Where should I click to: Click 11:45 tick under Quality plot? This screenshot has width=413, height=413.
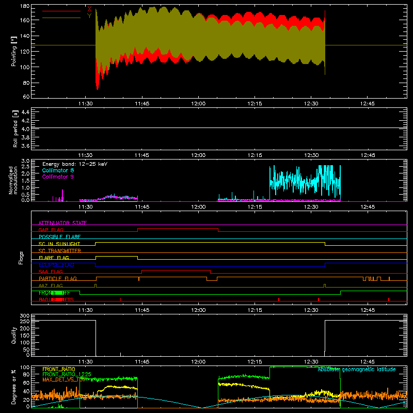coord(142,362)
